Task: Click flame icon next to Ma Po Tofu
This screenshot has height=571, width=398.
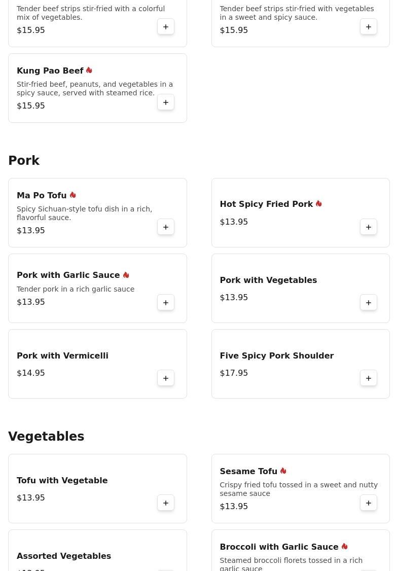Action: click(x=73, y=195)
